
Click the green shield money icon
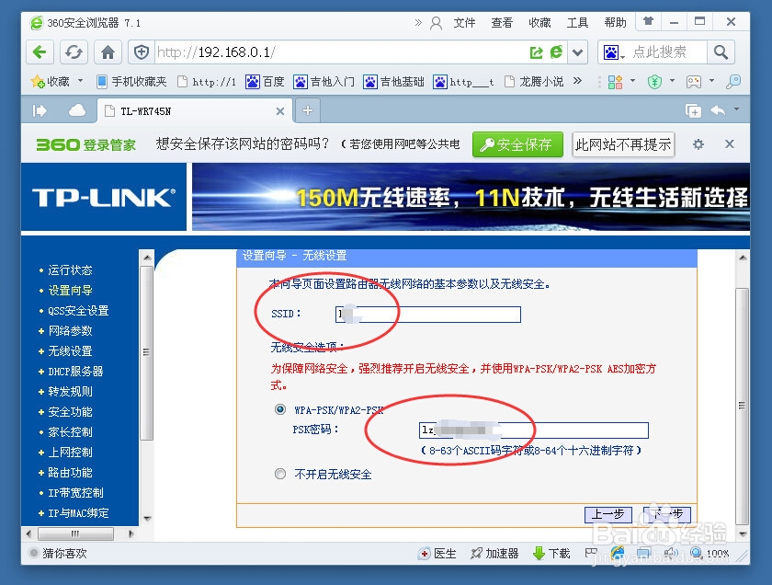pos(654,81)
